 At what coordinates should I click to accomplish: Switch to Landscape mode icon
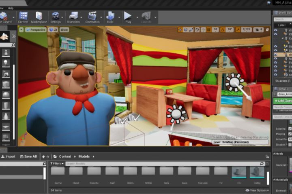(x=4, y=36)
